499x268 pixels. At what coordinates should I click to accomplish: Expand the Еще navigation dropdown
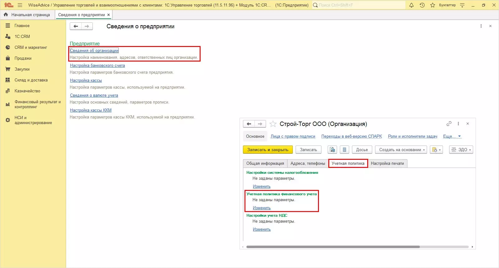452,136
